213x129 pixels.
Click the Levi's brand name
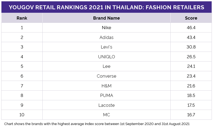tap(106, 47)
